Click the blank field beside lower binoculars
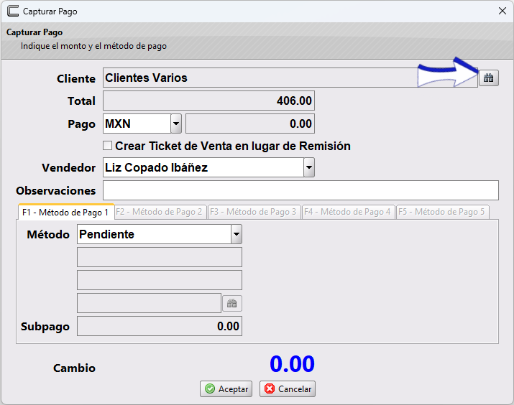The width and height of the screenshot is (514, 405). point(149,303)
